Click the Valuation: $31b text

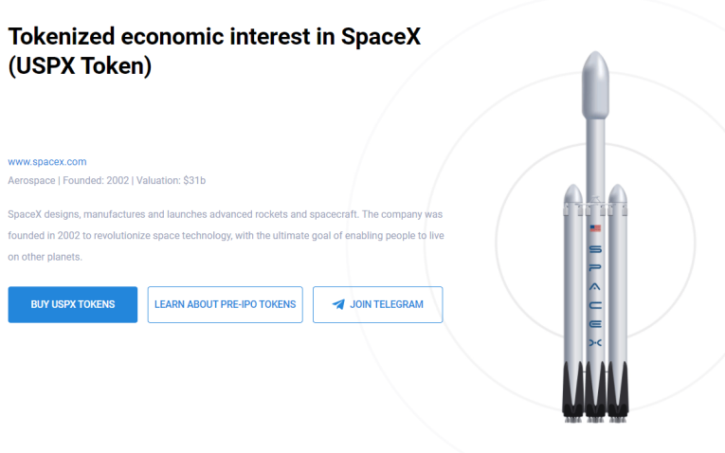[171, 181]
